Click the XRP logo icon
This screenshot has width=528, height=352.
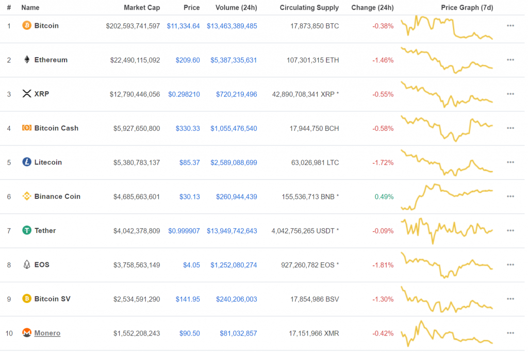pyautogui.click(x=27, y=94)
